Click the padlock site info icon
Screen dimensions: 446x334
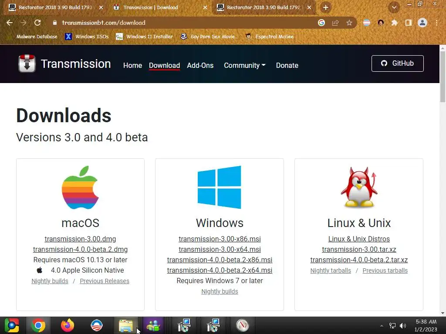coord(55,23)
